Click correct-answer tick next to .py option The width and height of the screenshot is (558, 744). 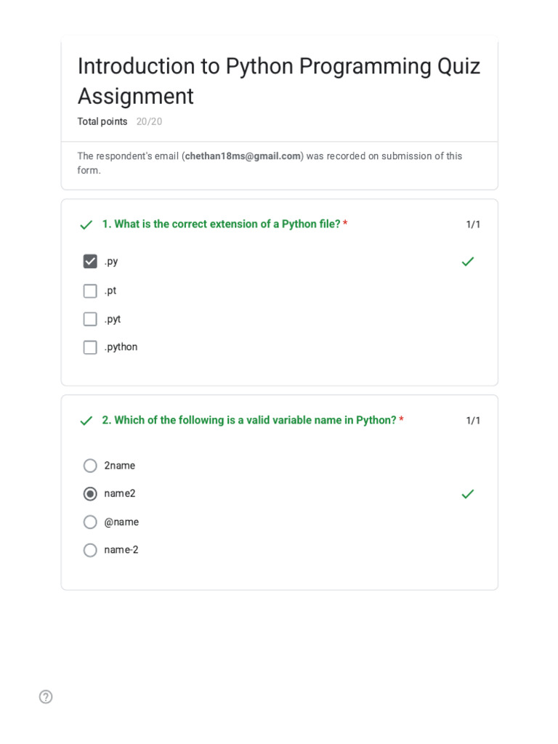point(468,262)
